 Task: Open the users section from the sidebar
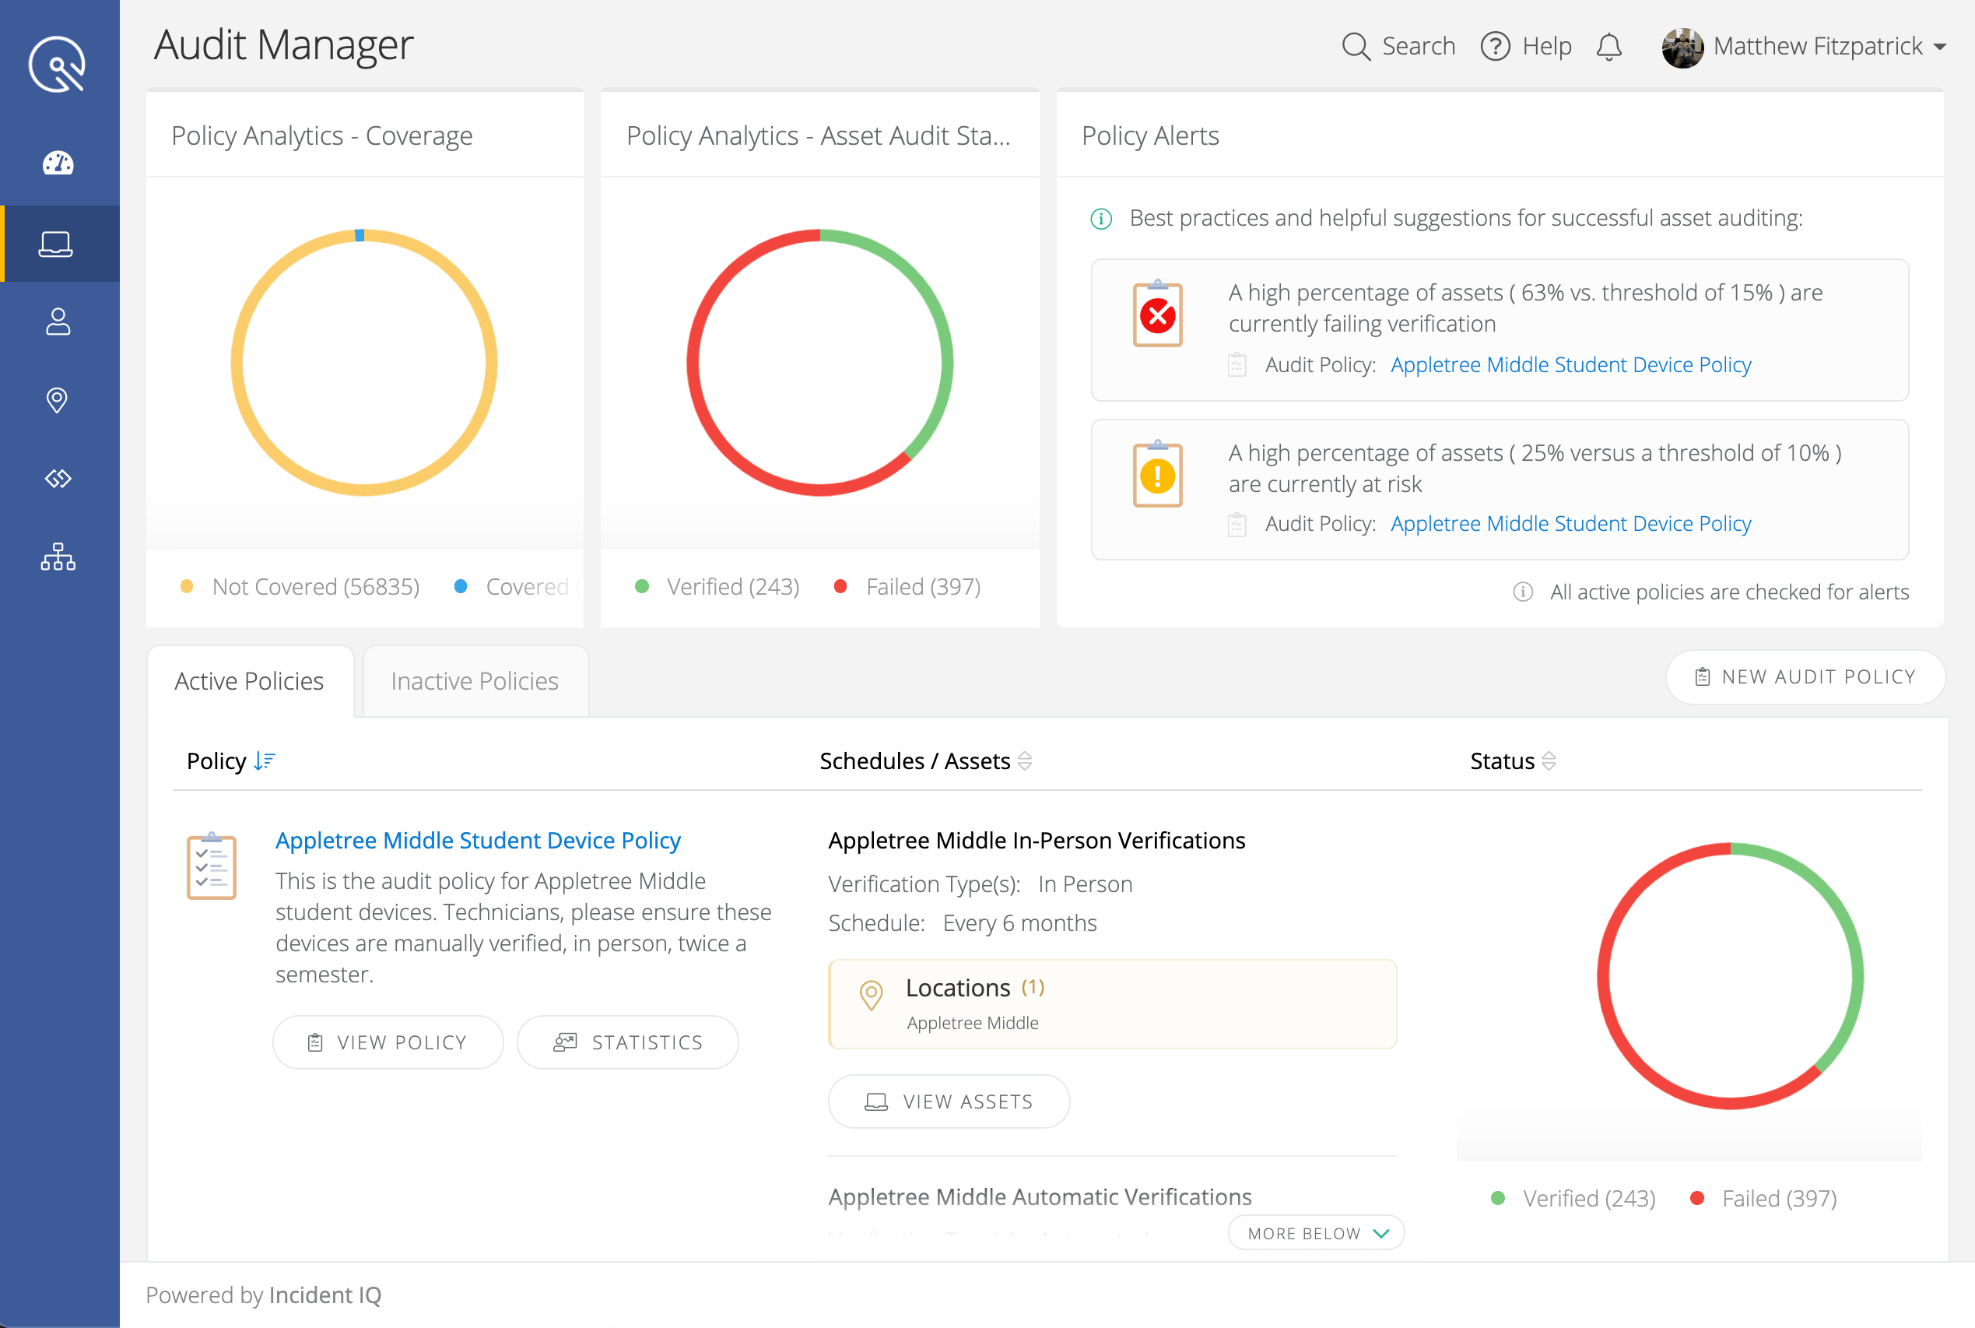coord(58,321)
